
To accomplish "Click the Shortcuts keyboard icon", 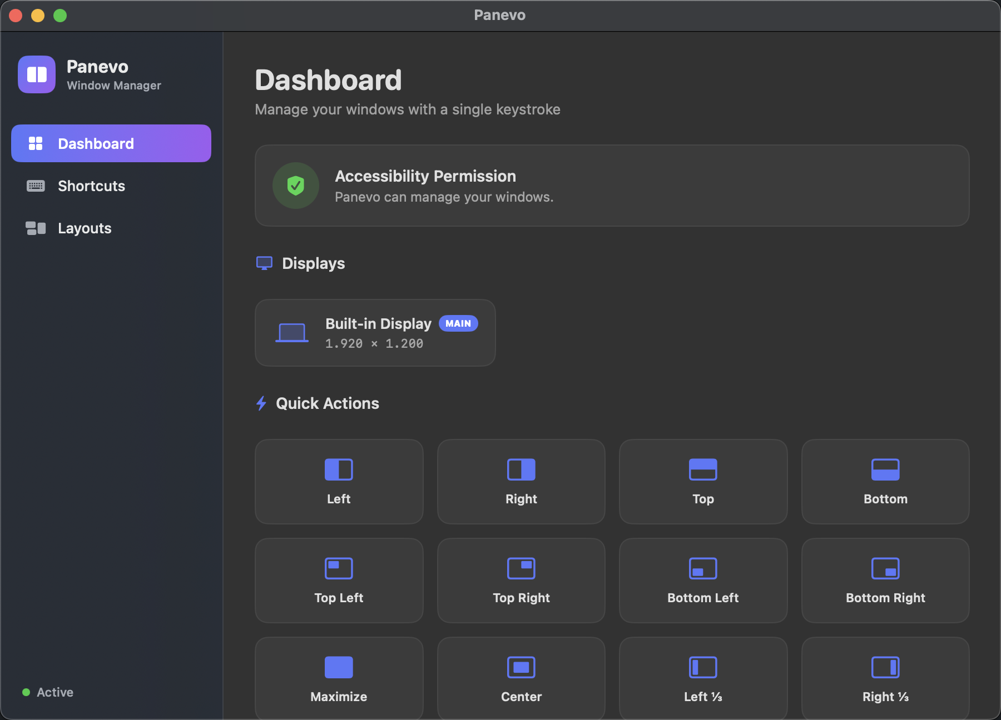I will coord(36,186).
